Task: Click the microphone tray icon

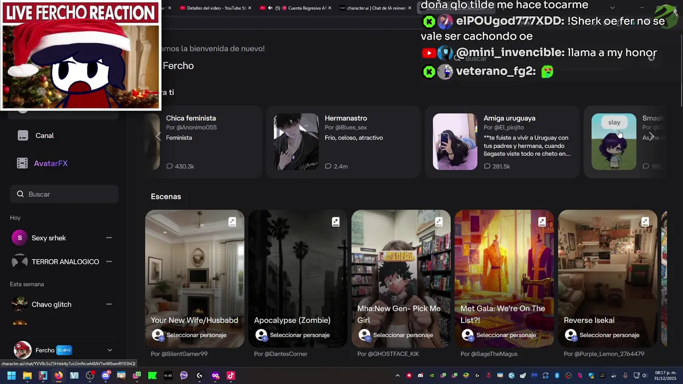Action: coord(625,375)
